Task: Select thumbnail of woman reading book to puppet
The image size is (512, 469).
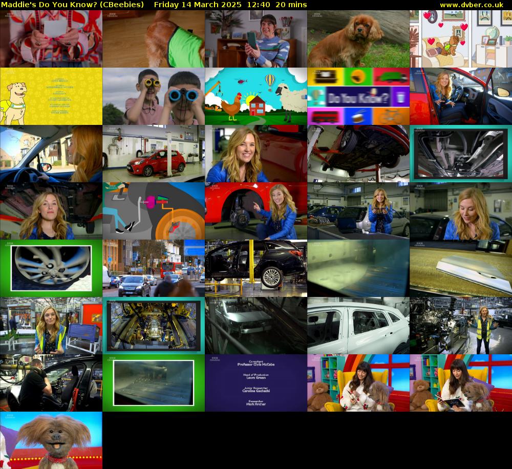Action: tap(461, 383)
